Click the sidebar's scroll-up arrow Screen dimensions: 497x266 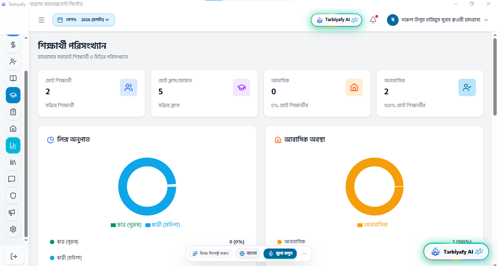26,38
